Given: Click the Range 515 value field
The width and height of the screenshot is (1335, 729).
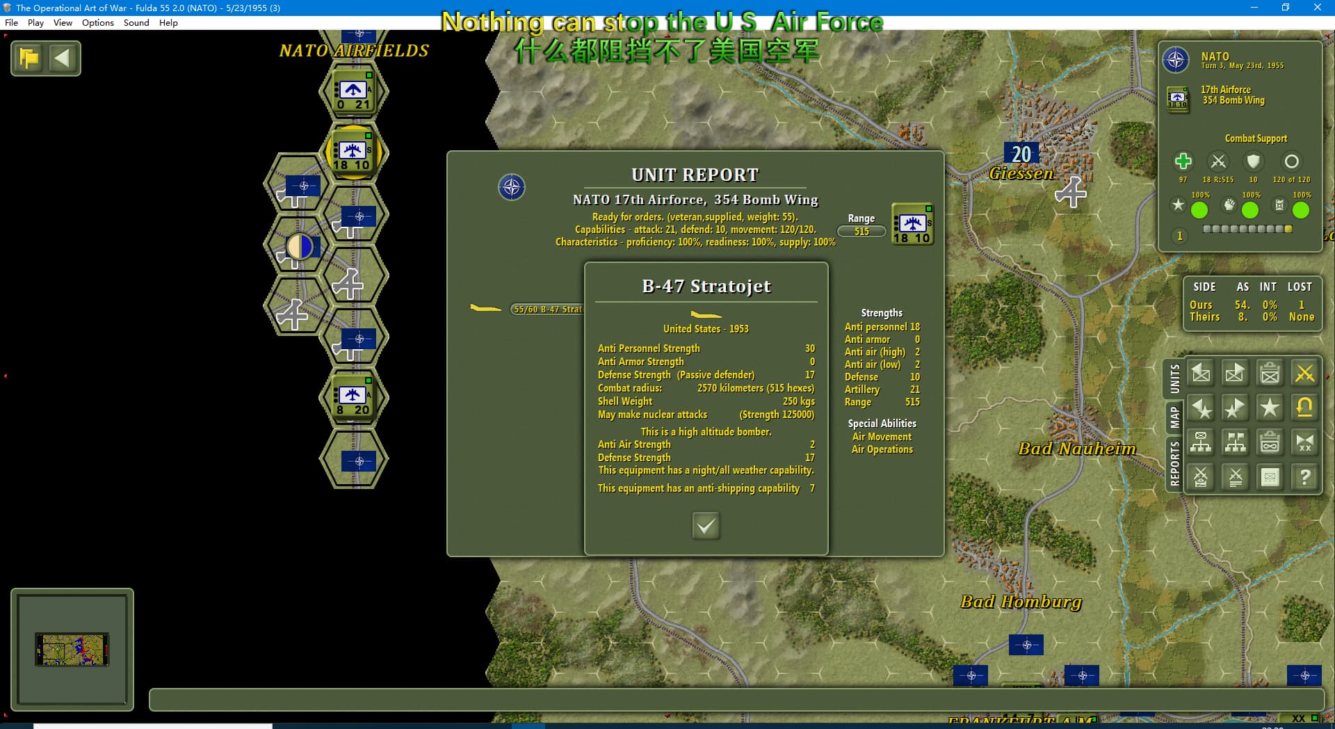Looking at the screenshot, I should [x=861, y=232].
